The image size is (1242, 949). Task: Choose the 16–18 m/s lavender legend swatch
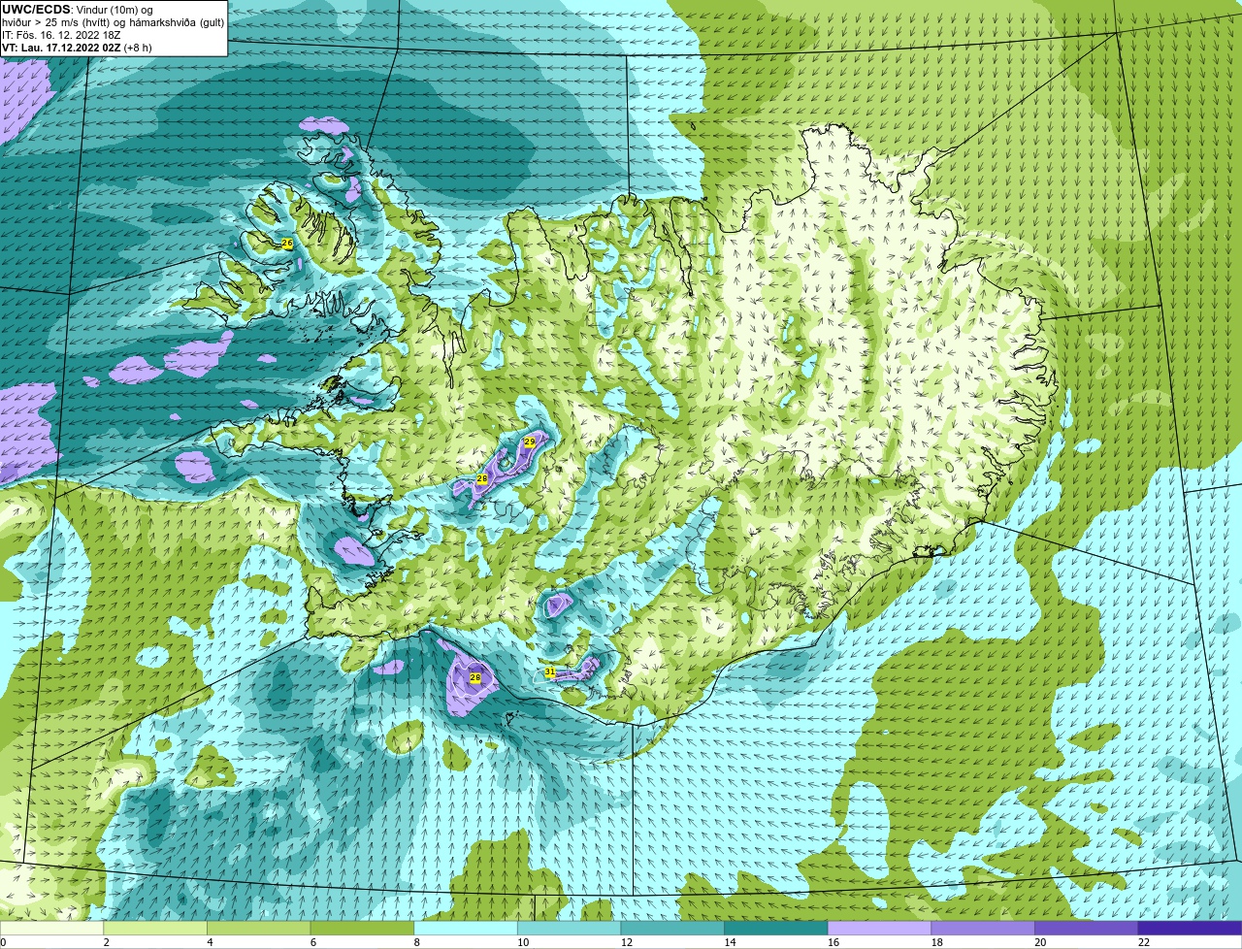880,929
